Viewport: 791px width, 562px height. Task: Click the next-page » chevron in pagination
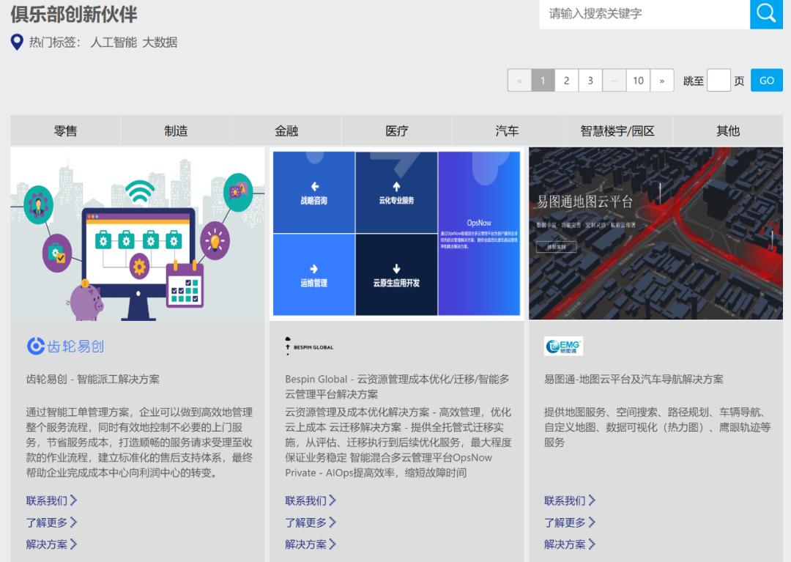[662, 80]
